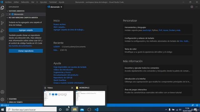Select the Tema de color option
The image size is (200, 112).
tap(157, 50)
